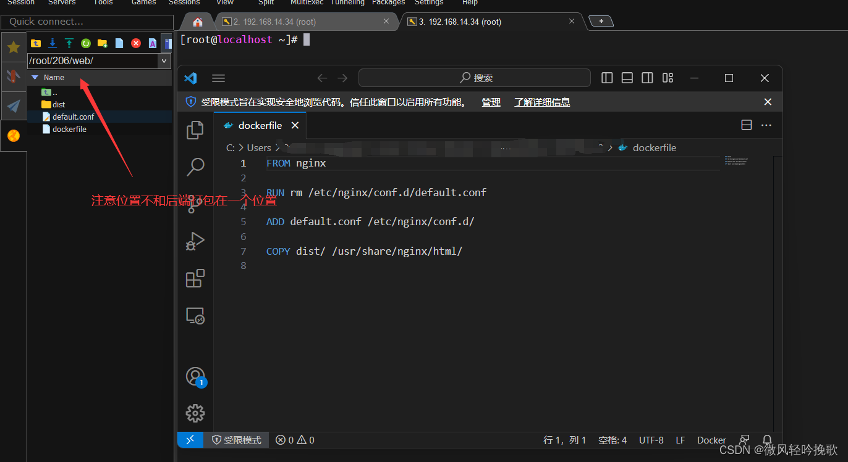Click the MobaXterm upload file icon

point(69,43)
